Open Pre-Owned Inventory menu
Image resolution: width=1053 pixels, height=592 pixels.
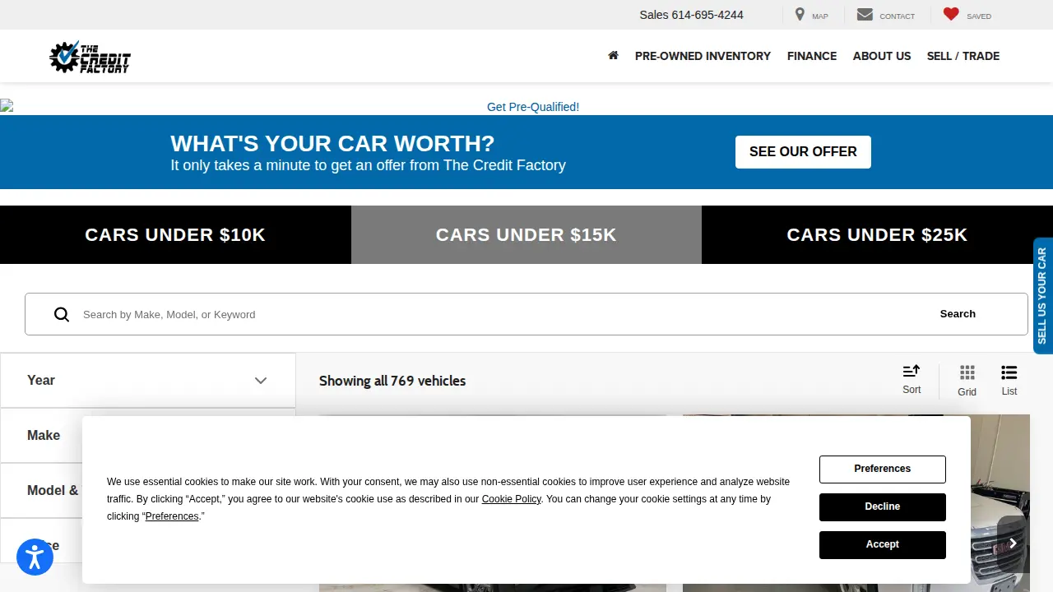(x=703, y=56)
